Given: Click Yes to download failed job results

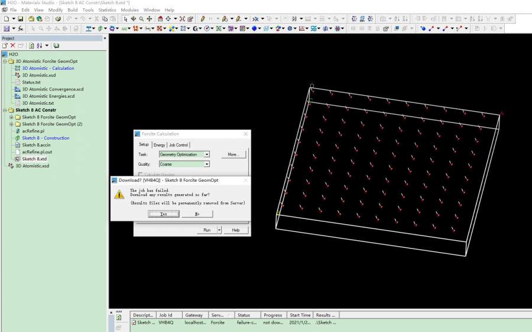Looking at the screenshot, I should pyautogui.click(x=164, y=214).
